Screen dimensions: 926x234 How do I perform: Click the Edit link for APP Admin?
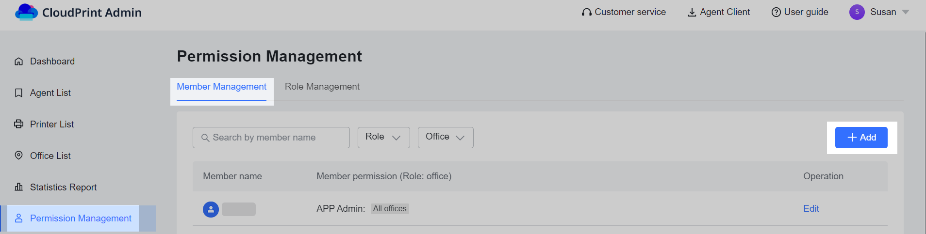tap(811, 209)
